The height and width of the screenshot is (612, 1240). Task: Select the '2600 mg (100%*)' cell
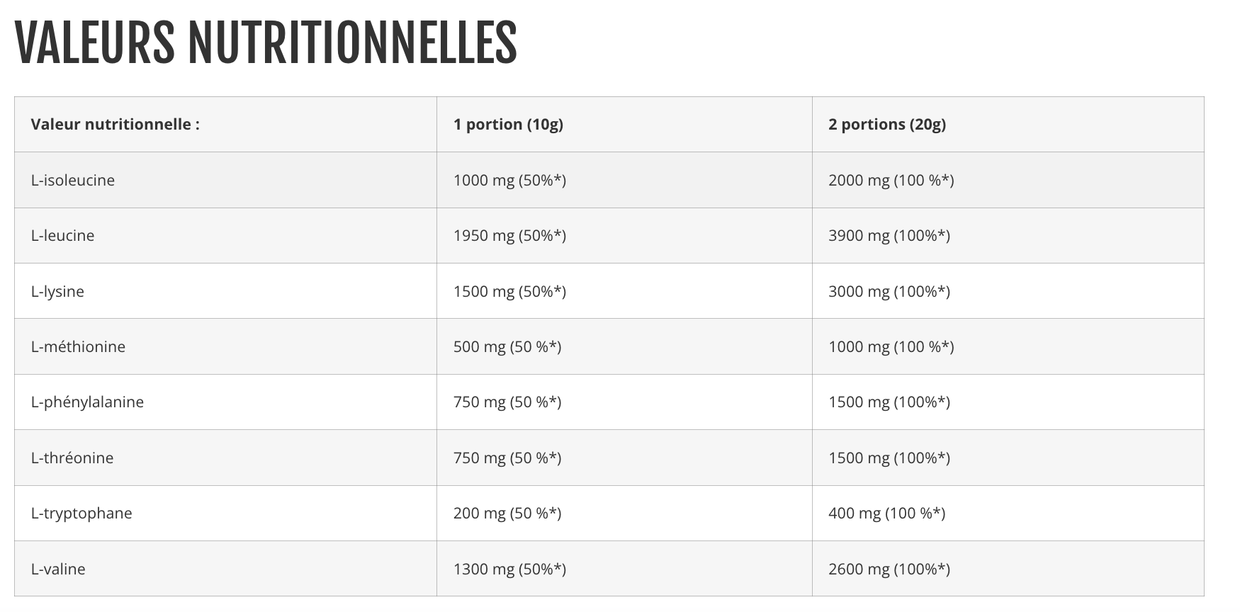[889, 569]
